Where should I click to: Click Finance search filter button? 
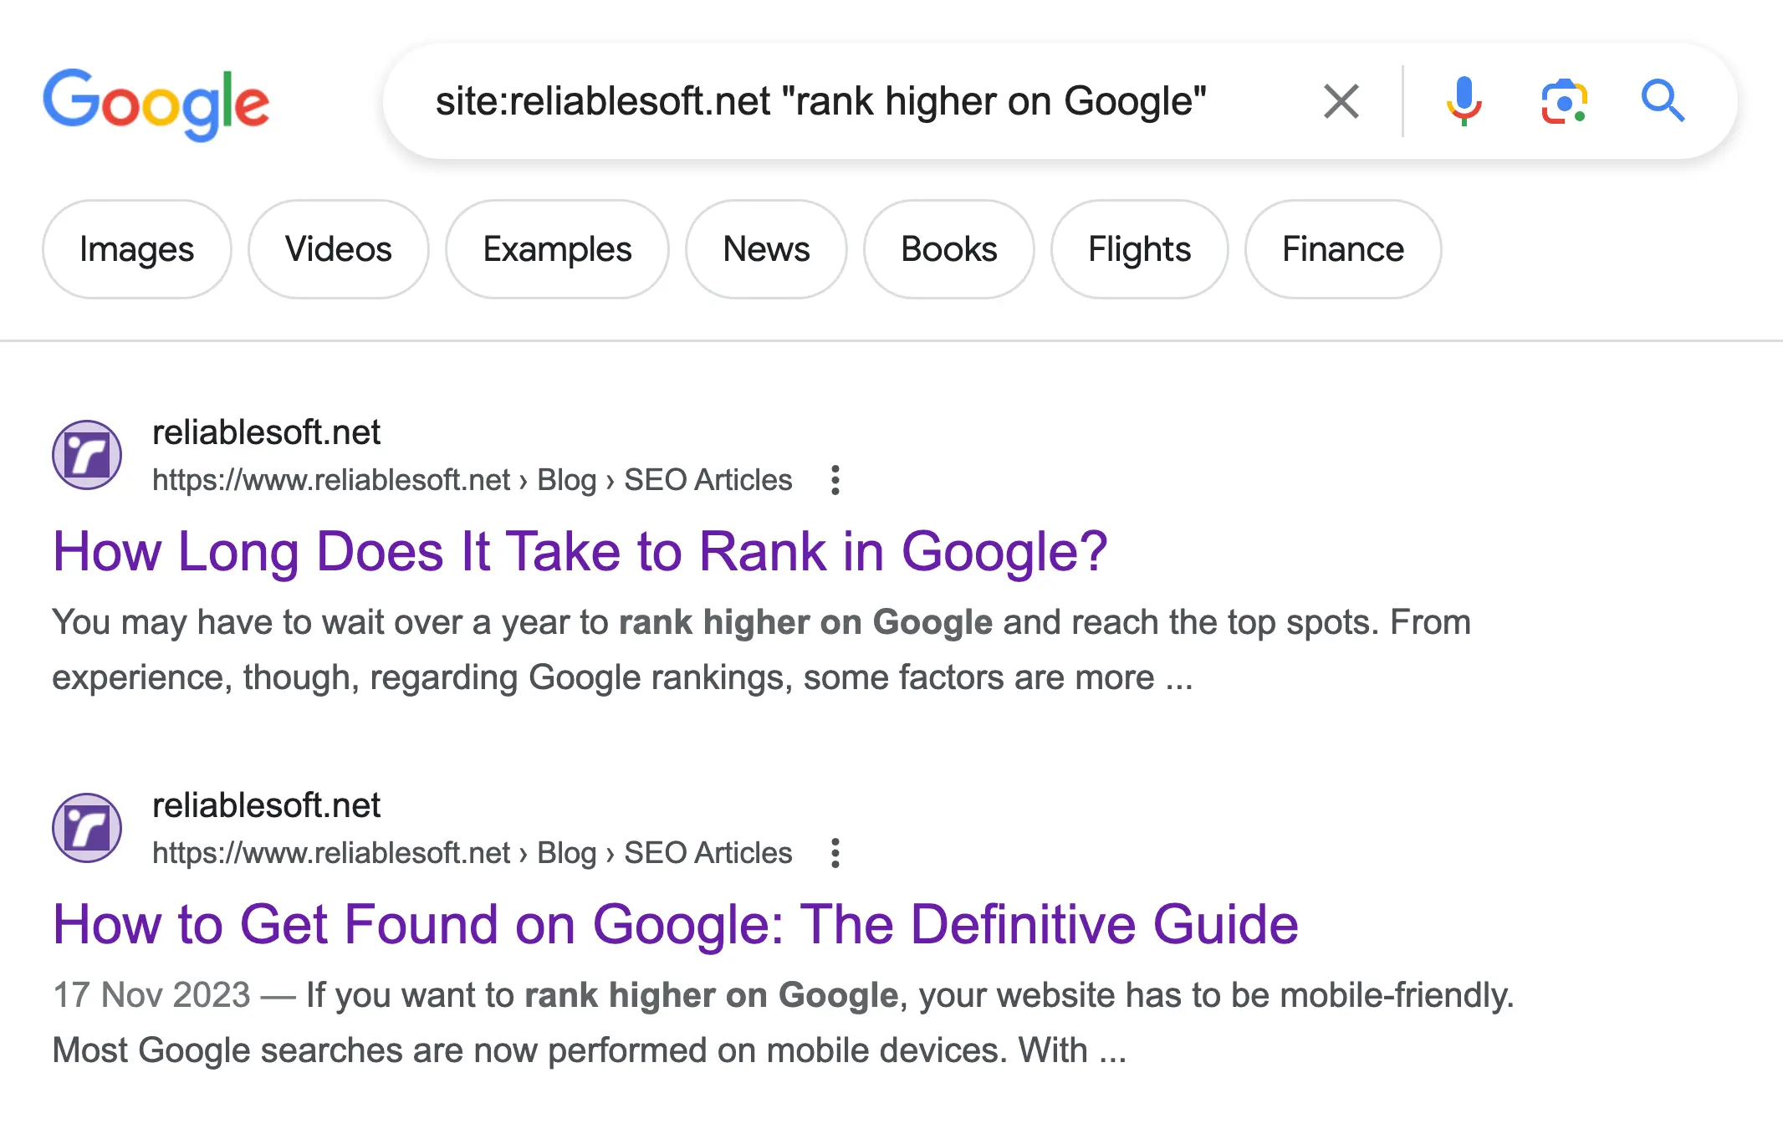tap(1344, 248)
